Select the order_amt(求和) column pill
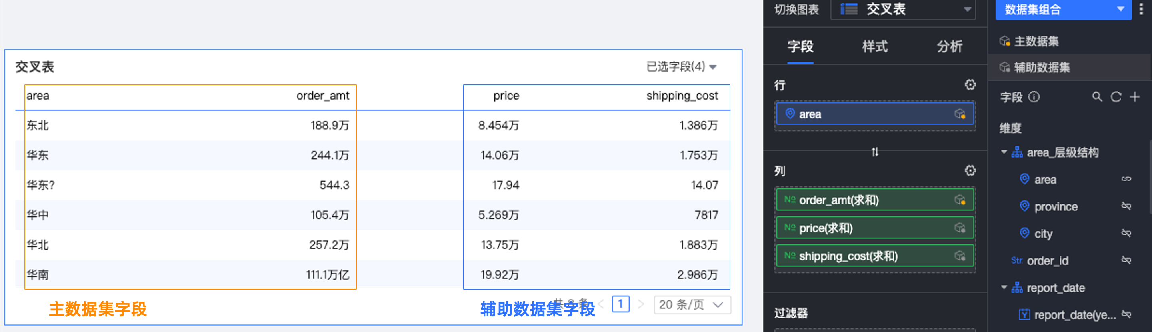The image size is (1152, 332). tap(875, 200)
